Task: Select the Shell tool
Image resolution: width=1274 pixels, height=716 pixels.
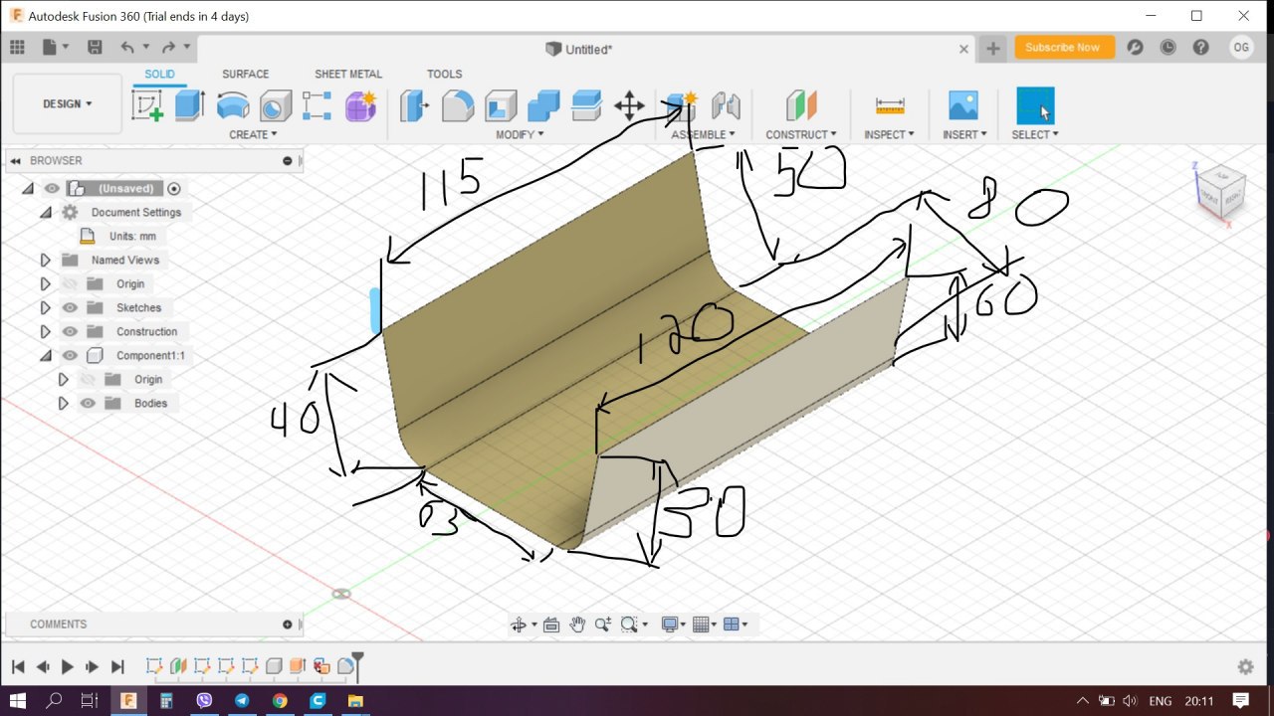Action: click(501, 105)
